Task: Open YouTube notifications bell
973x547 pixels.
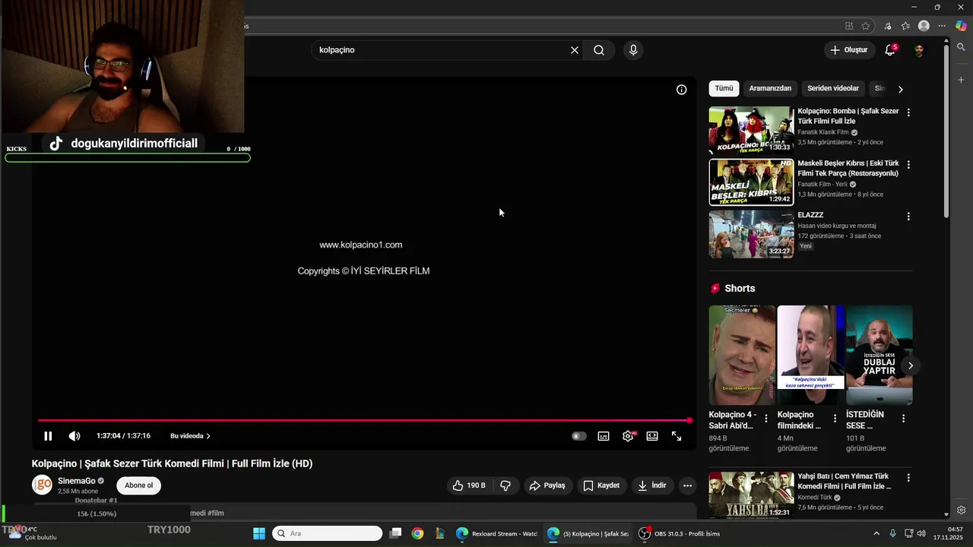Action: 890,50
